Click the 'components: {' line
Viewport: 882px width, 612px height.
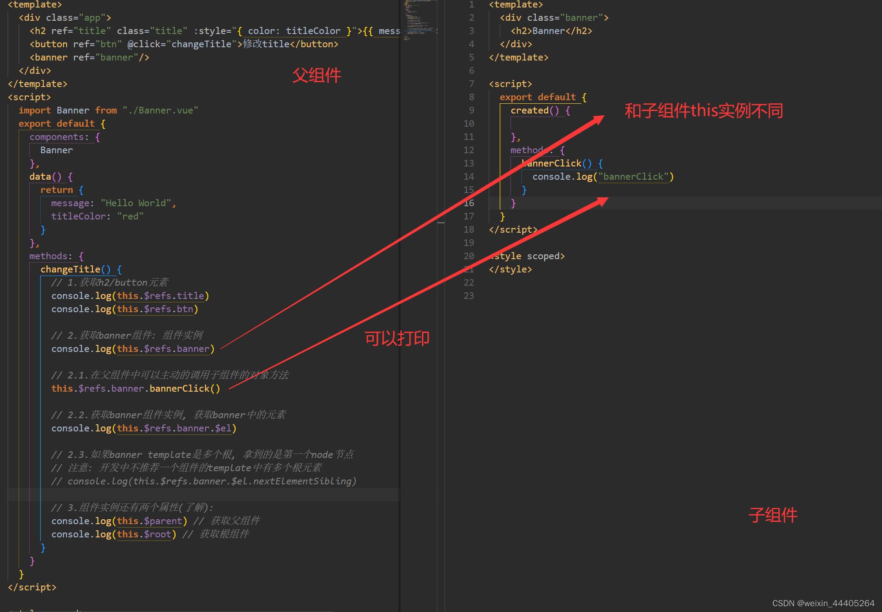click(x=65, y=137)
